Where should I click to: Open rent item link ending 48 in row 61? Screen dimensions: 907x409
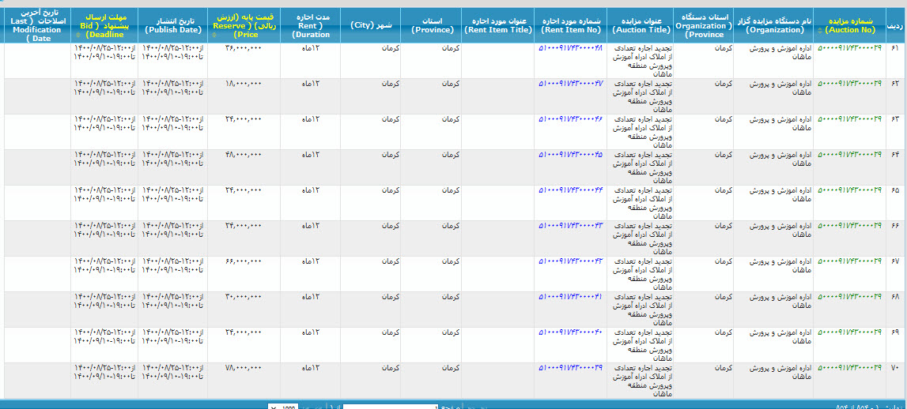click(570, 48)
